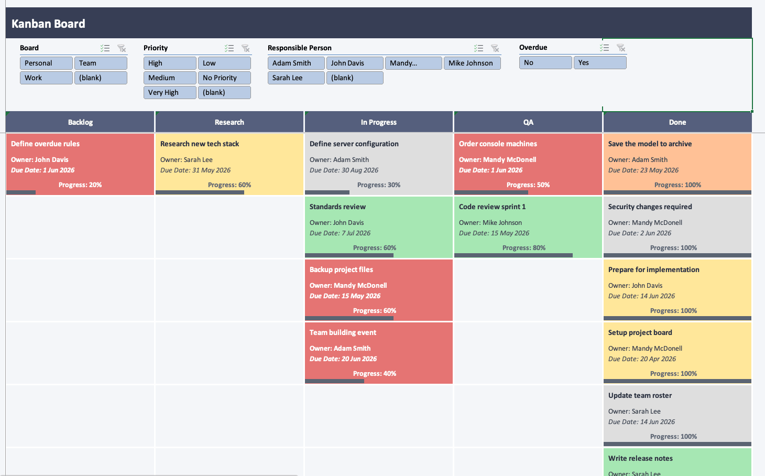765x476 pixels.
Task: Open the Setup project board card
Action: coord(677,353)
